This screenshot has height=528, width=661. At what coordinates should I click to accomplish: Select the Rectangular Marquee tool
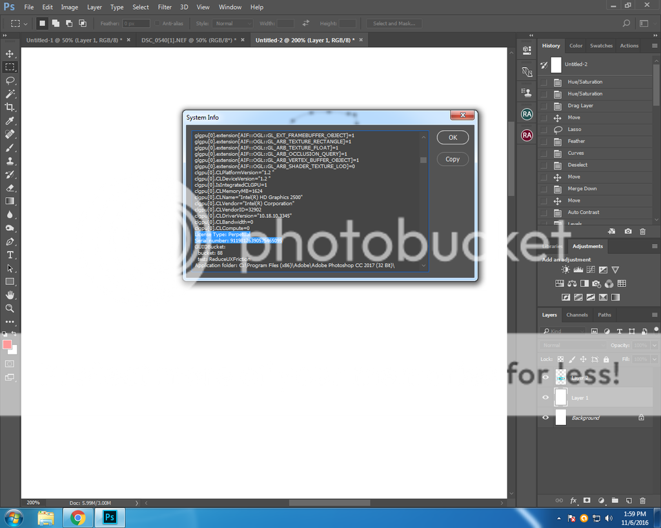click(x=10, y=67)
